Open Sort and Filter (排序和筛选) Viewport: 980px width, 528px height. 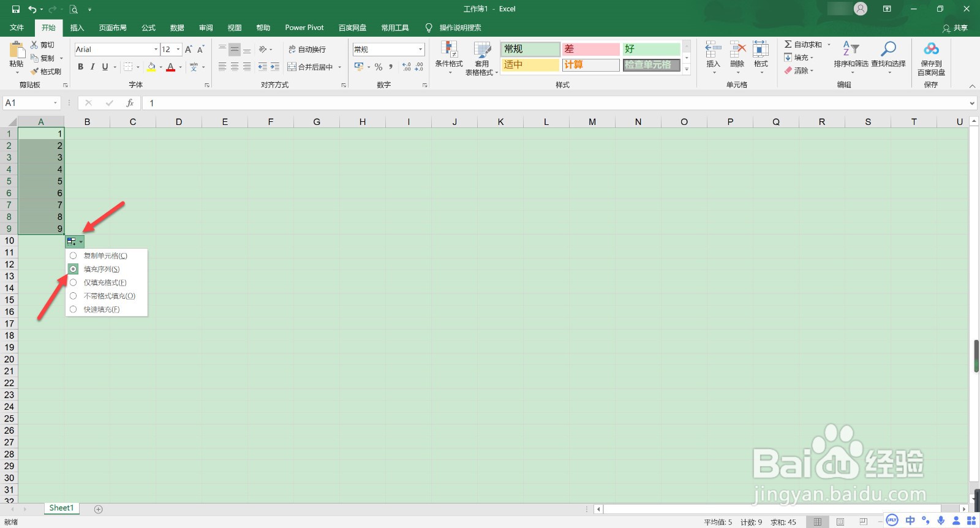(x=851, y=58)
